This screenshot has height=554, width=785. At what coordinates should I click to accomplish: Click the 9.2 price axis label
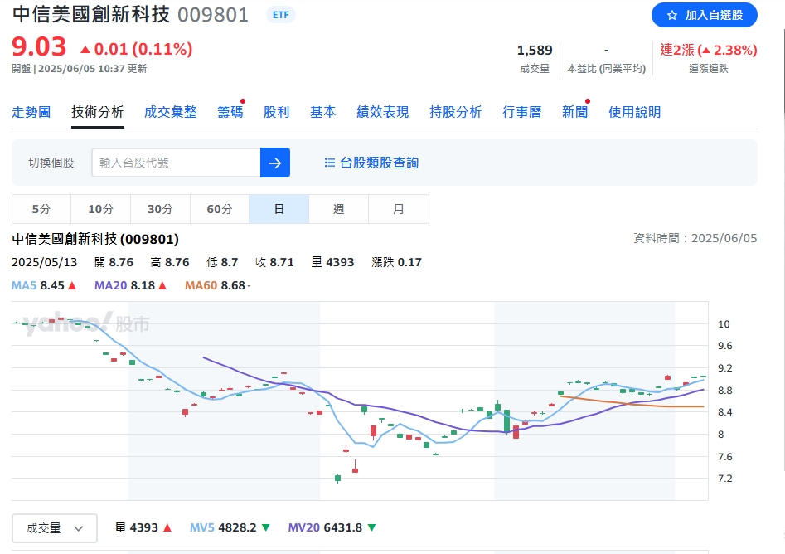tap(724, 368)
